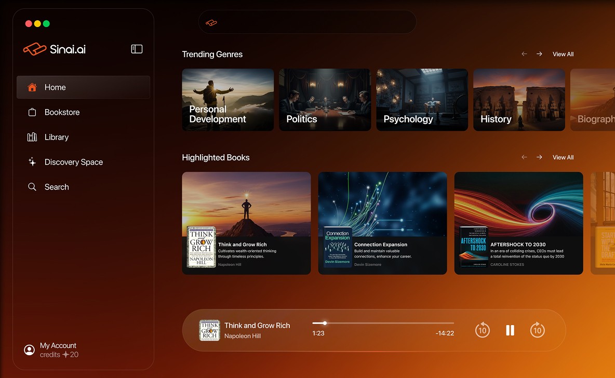Click Napoleon Hill under highlighted book

(230, 265)
